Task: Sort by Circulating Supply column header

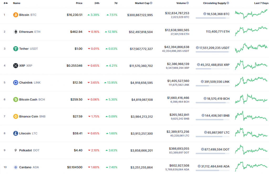Action: click(x=214, y=3)
